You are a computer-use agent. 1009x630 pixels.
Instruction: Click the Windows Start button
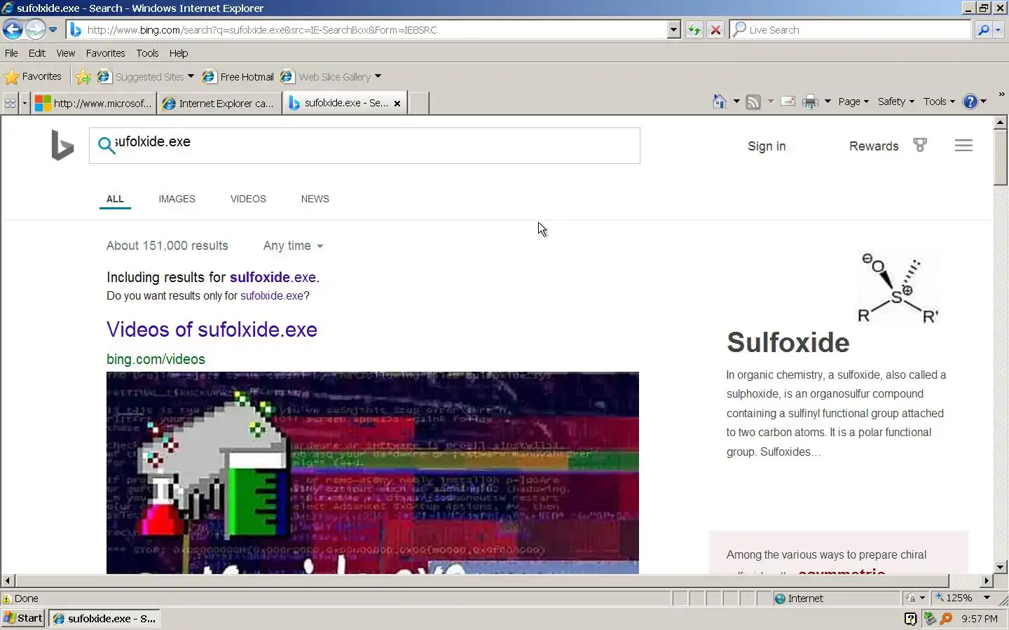click(23, 618)
